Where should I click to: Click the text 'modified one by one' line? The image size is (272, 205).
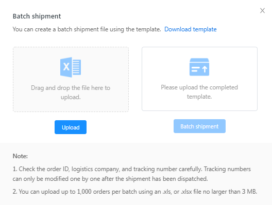110,179
